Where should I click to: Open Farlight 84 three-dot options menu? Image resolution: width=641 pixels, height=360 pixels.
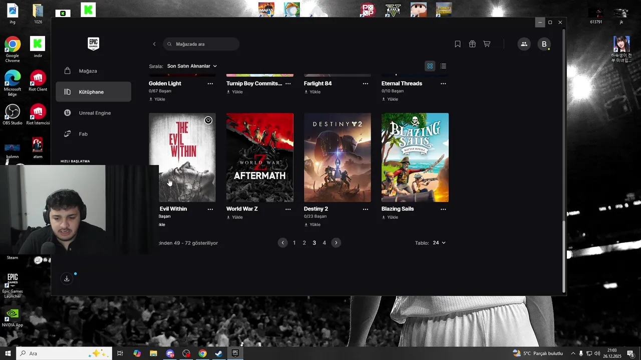[366, 83]
